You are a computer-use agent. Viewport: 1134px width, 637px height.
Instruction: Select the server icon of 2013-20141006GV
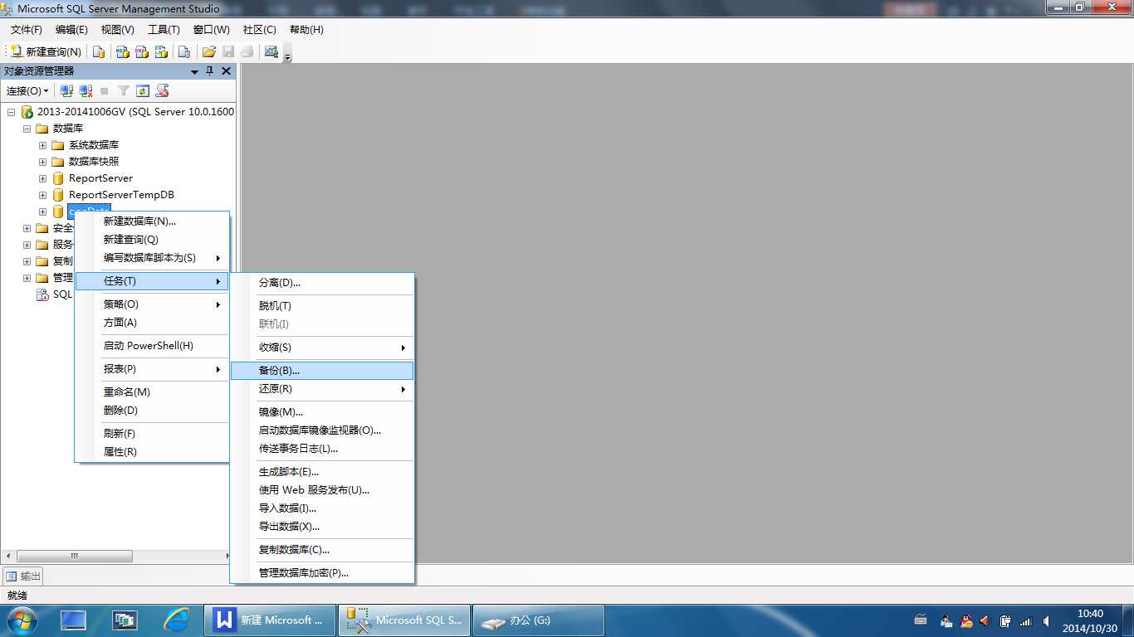[x=27, y=112]
